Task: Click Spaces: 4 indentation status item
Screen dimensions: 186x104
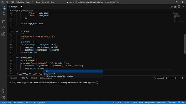Action: point(127,103)
